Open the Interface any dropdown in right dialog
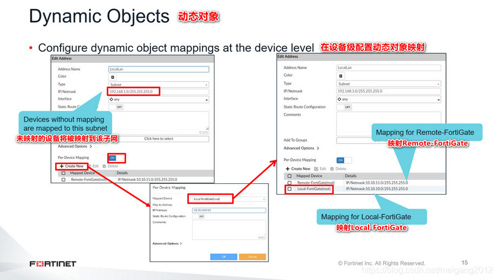The image size is (498, 280). point(389,99)
